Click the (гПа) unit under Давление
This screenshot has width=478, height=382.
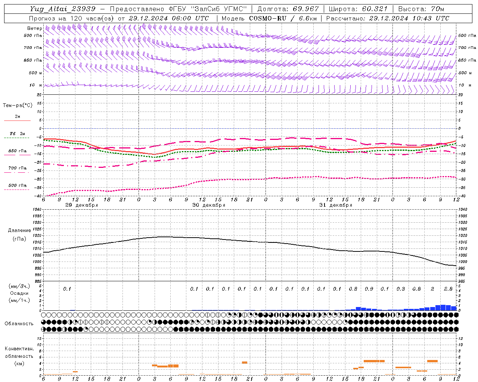pos(19,239)
